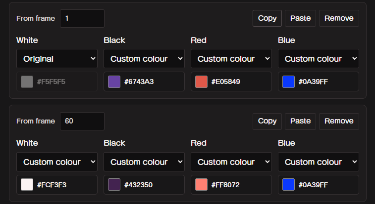Open the white #FCF3F3 colour swatch
The width and height of the screenshot is (375, 204).
coord(27,185)
